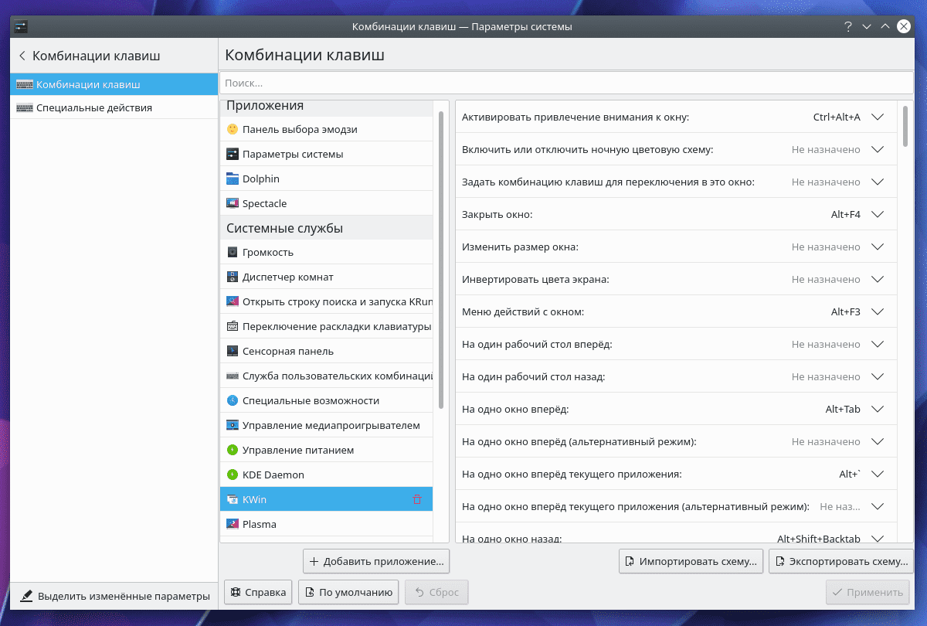Select the Plasma icon in the list
This screenshot has height=626, width=927.
233,524
